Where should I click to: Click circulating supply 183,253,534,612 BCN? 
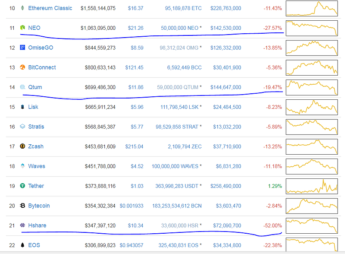coord(177,206)
